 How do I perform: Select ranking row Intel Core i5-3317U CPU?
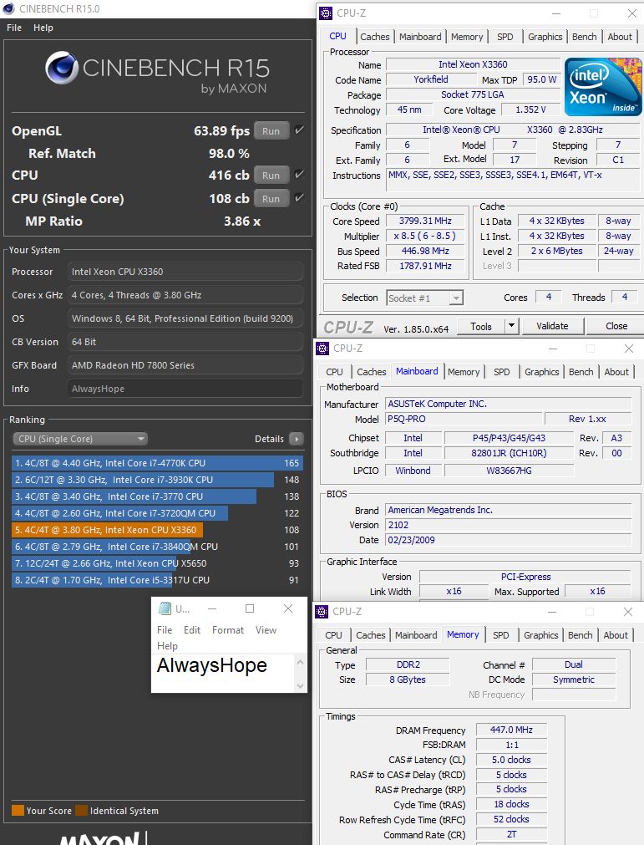[157, 580]
